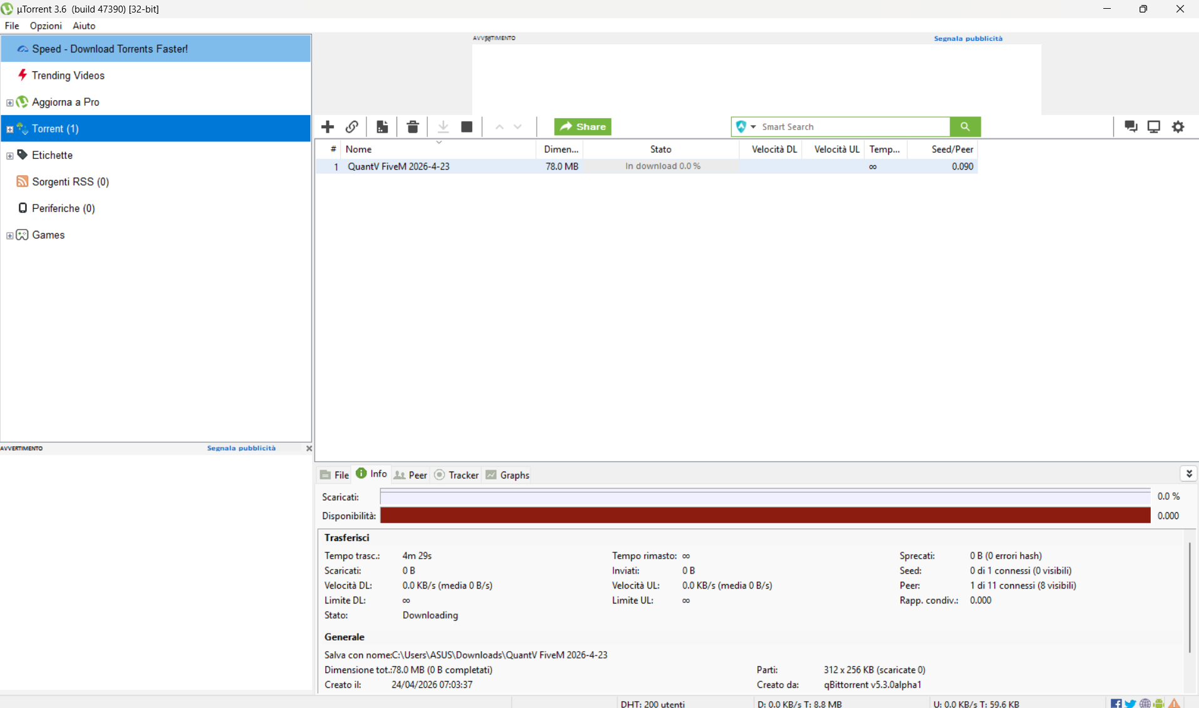Expand the Etichette tree node
The width and height of the screenshot is (1199, 708).
tap(9, 156)
